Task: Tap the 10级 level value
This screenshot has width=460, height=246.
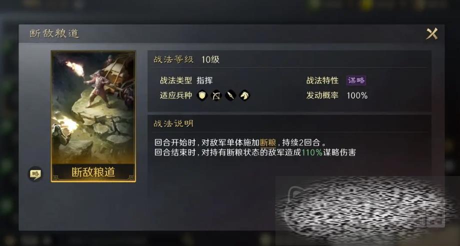Action: 210,59
